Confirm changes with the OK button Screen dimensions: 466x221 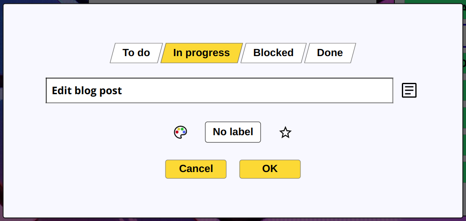coord(270,169)
